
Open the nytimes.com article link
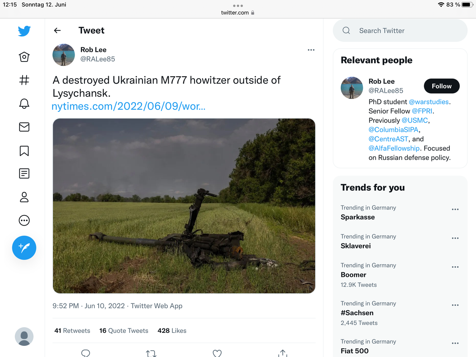point(129,106)
